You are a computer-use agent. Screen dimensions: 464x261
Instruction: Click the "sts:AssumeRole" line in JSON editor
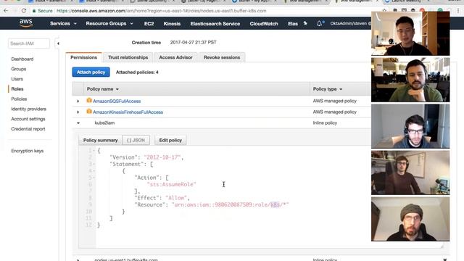click(x=171, y=184)
